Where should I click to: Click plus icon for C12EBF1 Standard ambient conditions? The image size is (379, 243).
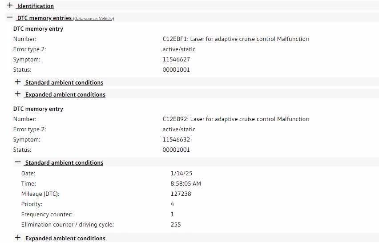18,82
